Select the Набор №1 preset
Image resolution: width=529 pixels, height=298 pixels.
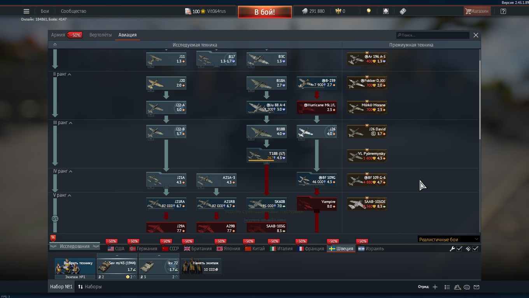(x=61, y=287)
